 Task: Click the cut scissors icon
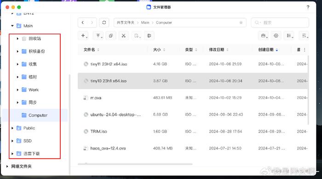(123, 36)
